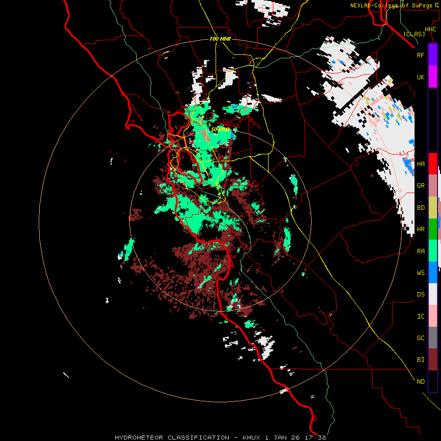Click the KMUX station identifier
441x441 pixels.
252,438
